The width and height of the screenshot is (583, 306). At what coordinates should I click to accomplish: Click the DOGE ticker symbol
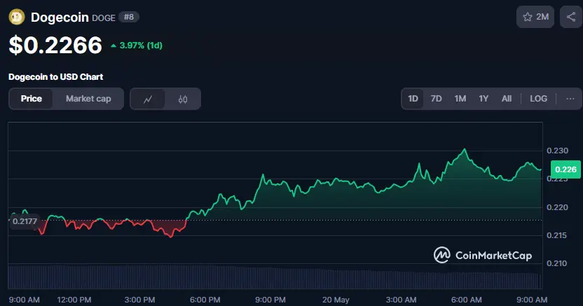click(x=104, y=18)
